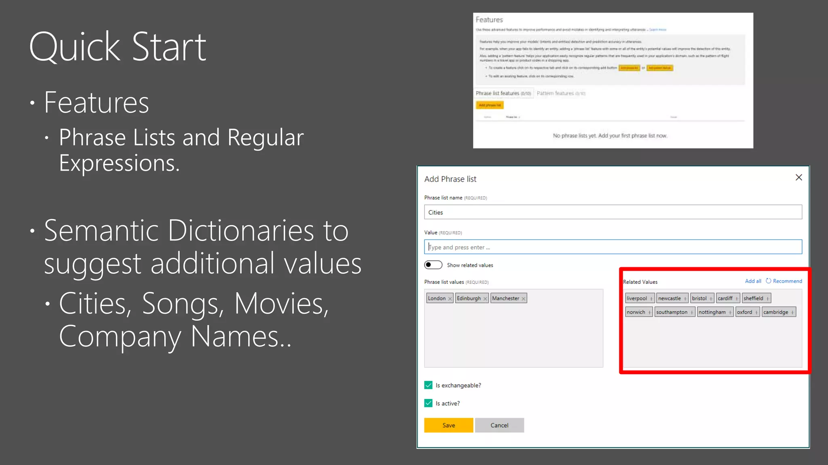Viewport: 828px width, 465px height.
Task: Remove Edinburgh chip with its x icon
Action: coord(485,299)
